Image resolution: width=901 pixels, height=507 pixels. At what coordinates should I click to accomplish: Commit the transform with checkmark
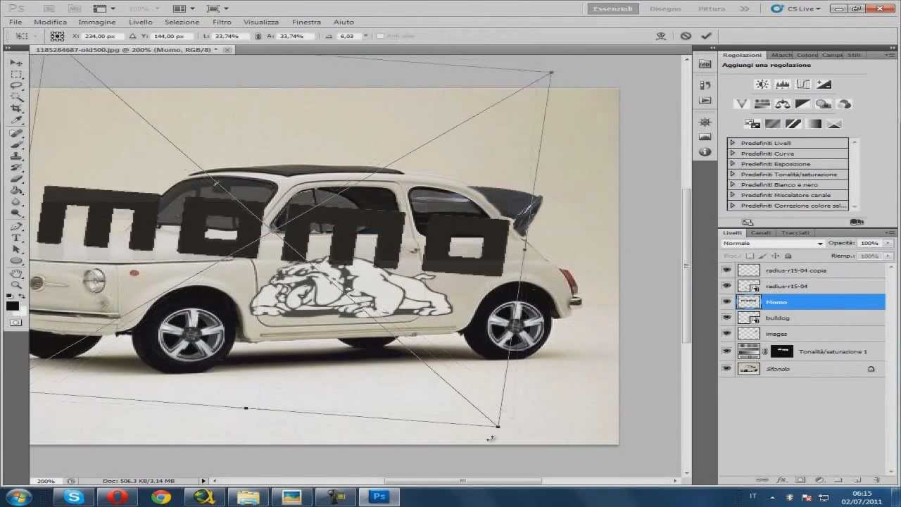(x=706, y=36)
